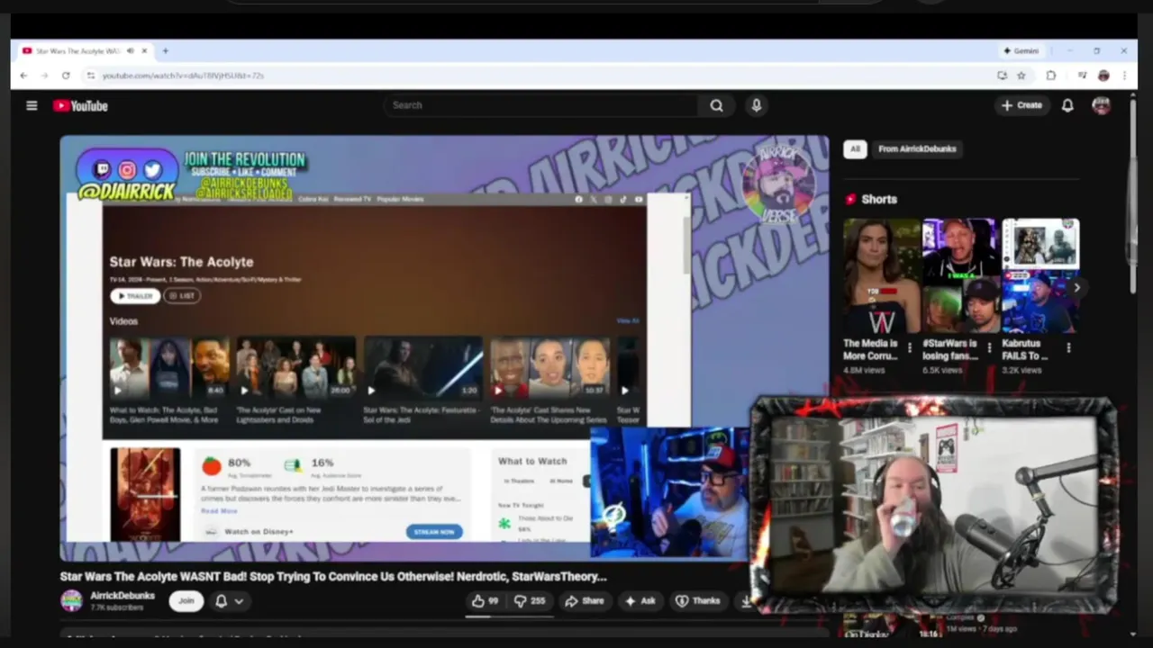Mute the tab using its speaker icon

pyautogui.click(x=131, y=51)
